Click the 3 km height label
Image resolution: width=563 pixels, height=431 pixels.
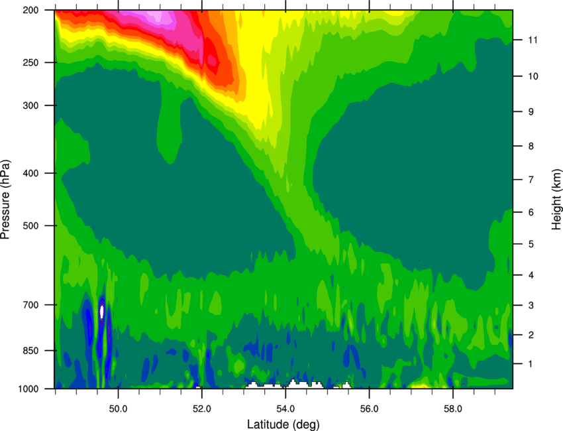pos(531,305)
